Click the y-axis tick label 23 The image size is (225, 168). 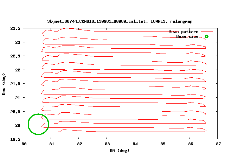click(x=18, y=42)
